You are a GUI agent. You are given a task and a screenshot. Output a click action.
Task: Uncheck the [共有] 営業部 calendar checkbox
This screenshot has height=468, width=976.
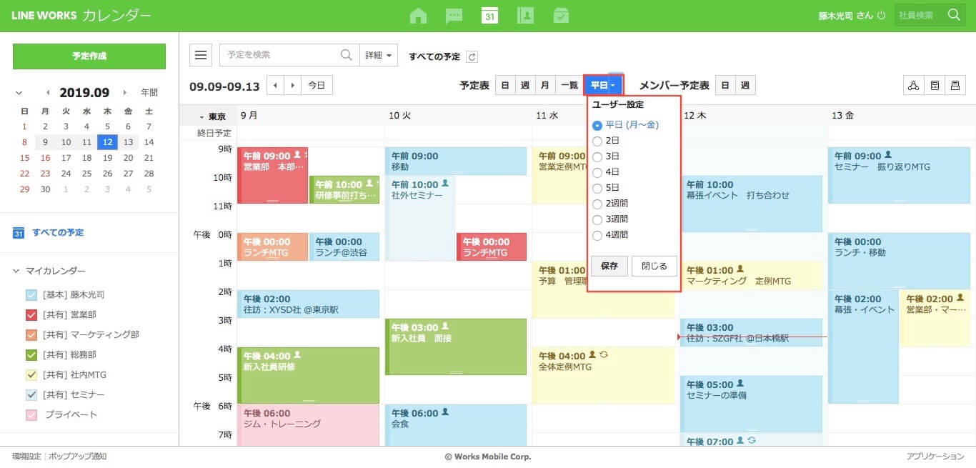click(x=31, y=315)
